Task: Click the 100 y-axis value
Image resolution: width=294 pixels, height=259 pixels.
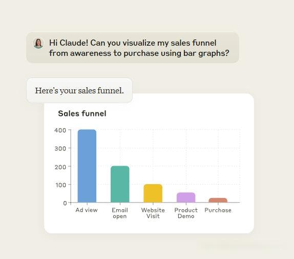Action: point(60,185)
